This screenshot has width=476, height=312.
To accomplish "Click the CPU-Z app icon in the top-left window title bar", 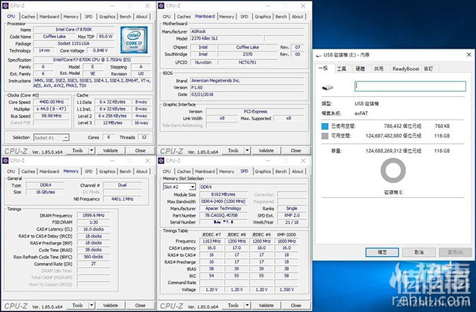I will (x=6, y=6).
